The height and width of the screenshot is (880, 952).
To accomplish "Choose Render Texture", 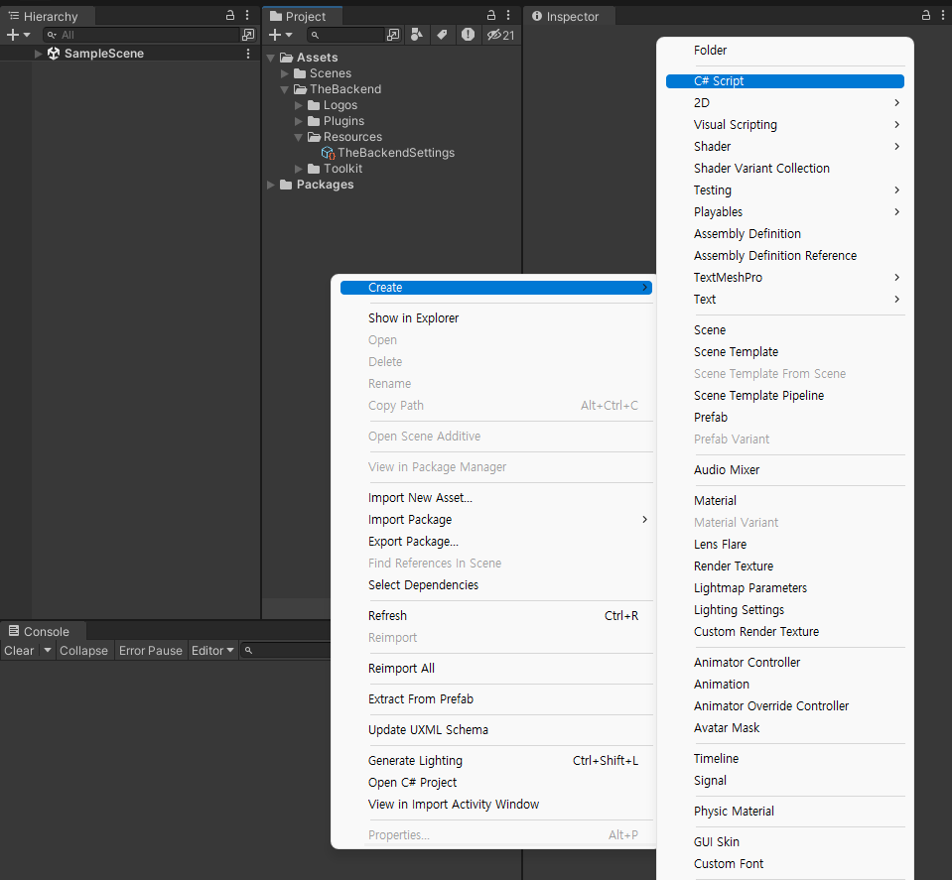I will click(x=785, y=566).
